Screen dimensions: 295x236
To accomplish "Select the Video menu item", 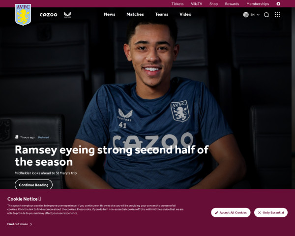I will click(185, 14).
